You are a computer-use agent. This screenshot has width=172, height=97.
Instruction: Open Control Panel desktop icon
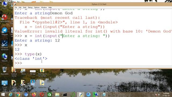pos(5,85)
